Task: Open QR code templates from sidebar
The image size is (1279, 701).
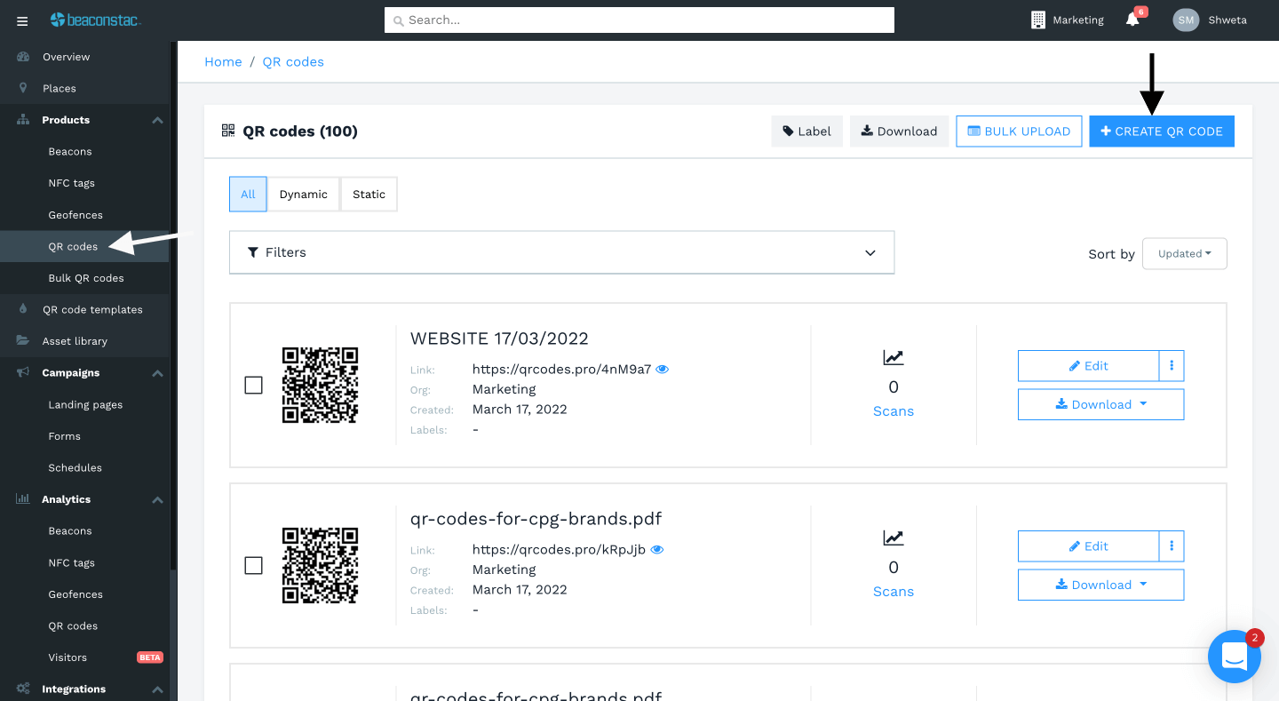Action: [x=92, y=309]
